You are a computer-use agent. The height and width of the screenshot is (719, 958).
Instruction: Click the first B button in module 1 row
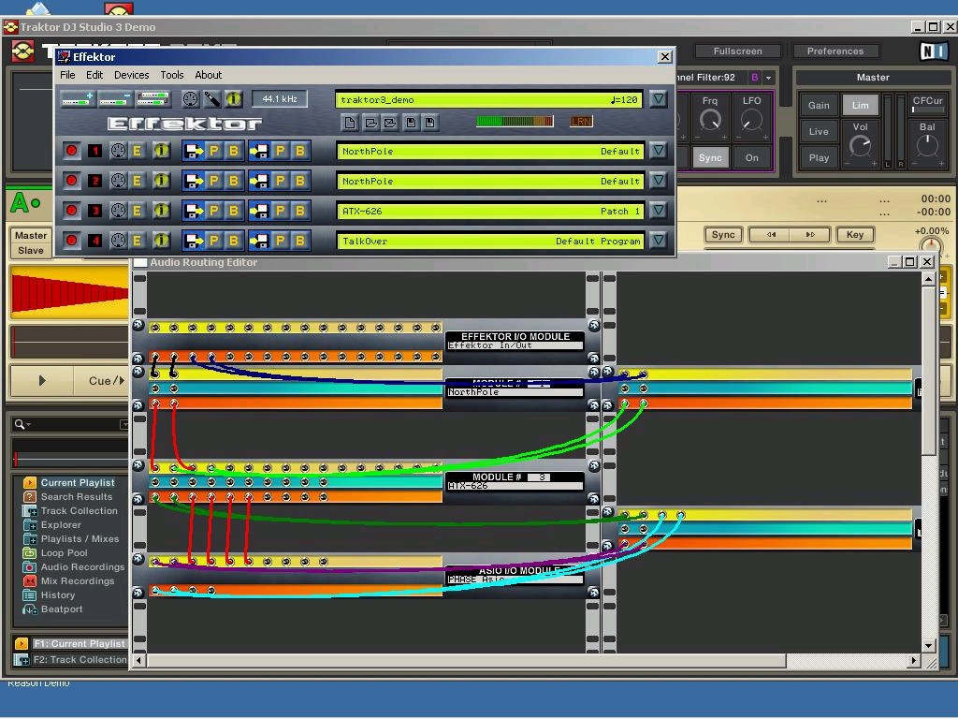tap(233, 151)
